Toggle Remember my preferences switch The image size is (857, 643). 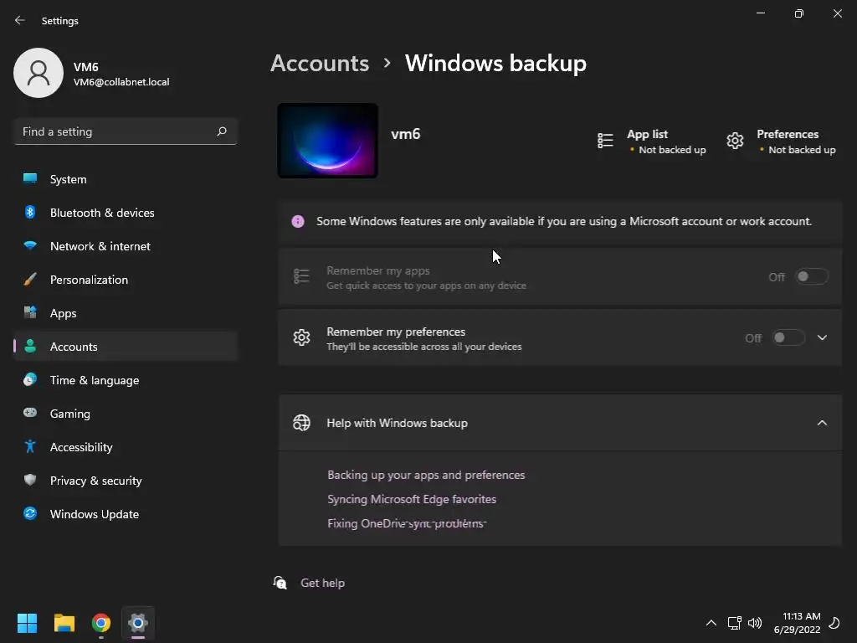pyautogui.click(x=788, y=337)
